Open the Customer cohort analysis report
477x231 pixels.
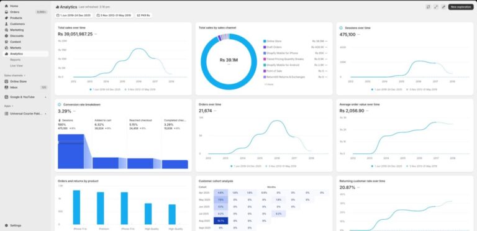pyautogui.click(x=216, y=181)
